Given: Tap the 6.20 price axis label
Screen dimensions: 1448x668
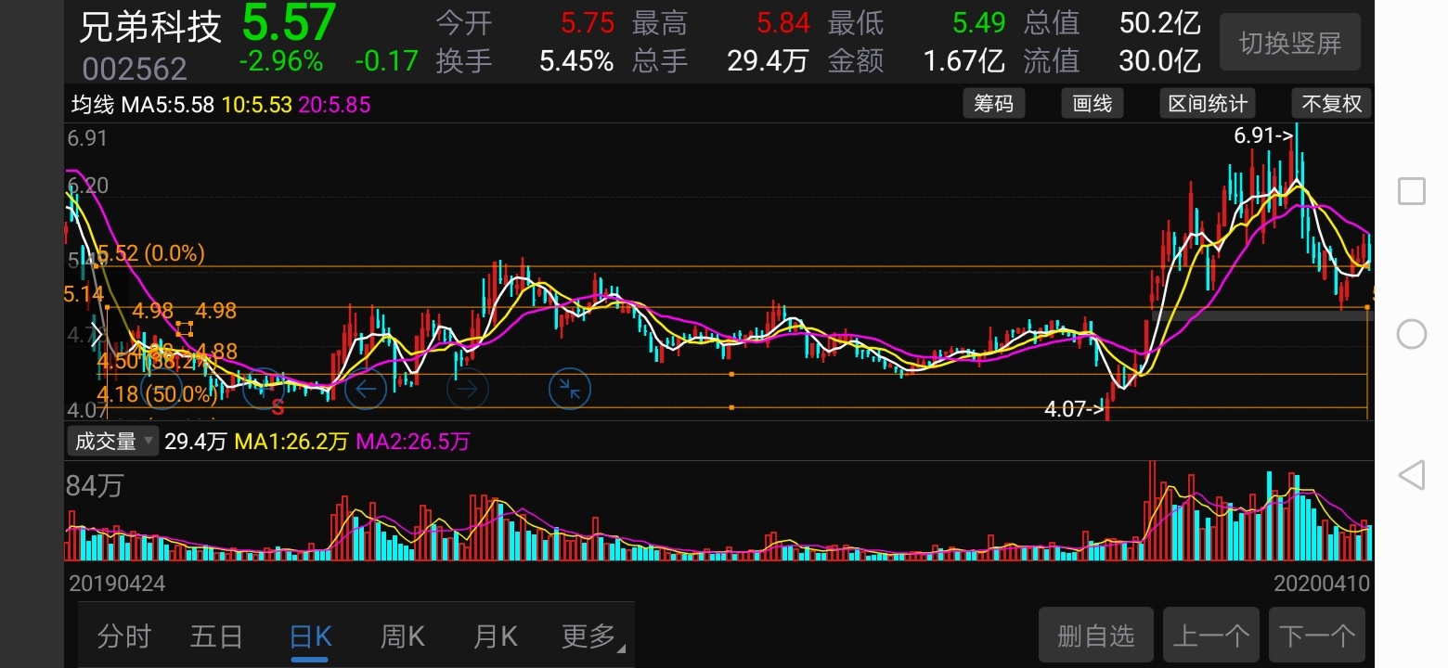Looking at the screenshot, I should click(x=88, y=186).
